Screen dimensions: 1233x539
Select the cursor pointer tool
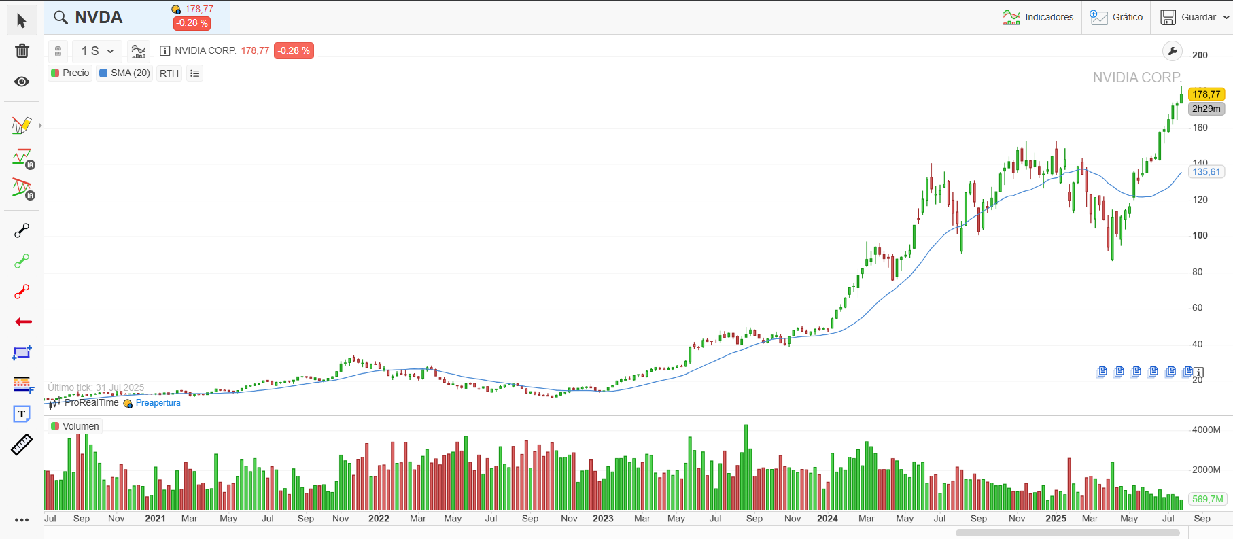pyautogui.click(x=22, y=21)
